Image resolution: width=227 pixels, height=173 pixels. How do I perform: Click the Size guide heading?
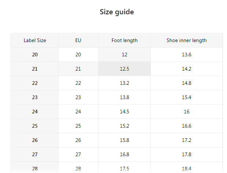117,12
